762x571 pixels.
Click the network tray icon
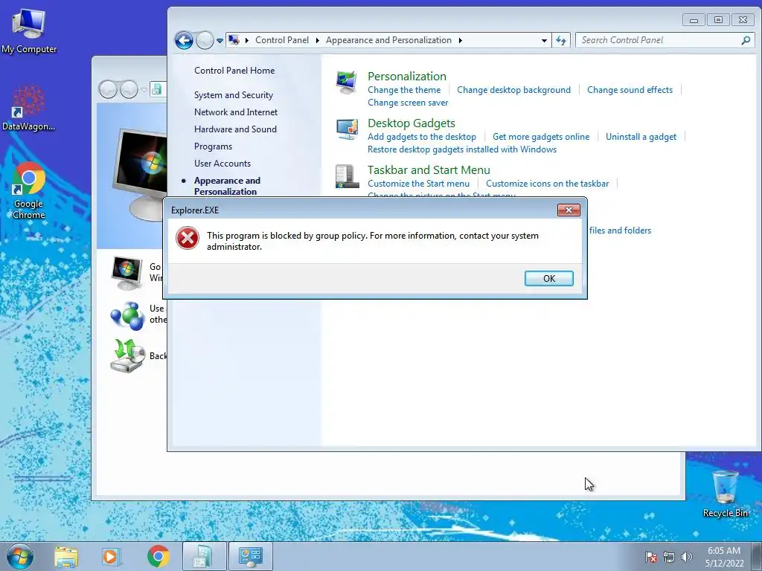(x=669, y=557)
